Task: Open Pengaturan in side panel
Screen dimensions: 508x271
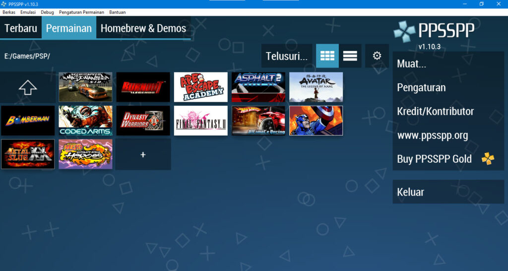Action: [x=448, y=87]
